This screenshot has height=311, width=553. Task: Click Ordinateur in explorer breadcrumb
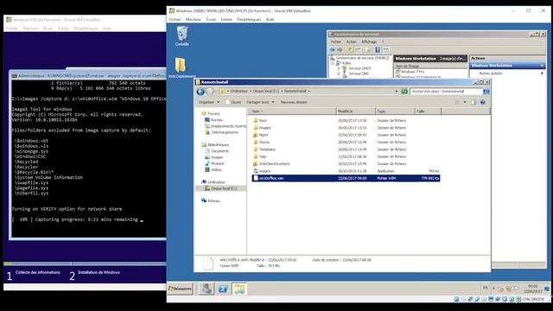pyautogui.click(x=238, y=92)
